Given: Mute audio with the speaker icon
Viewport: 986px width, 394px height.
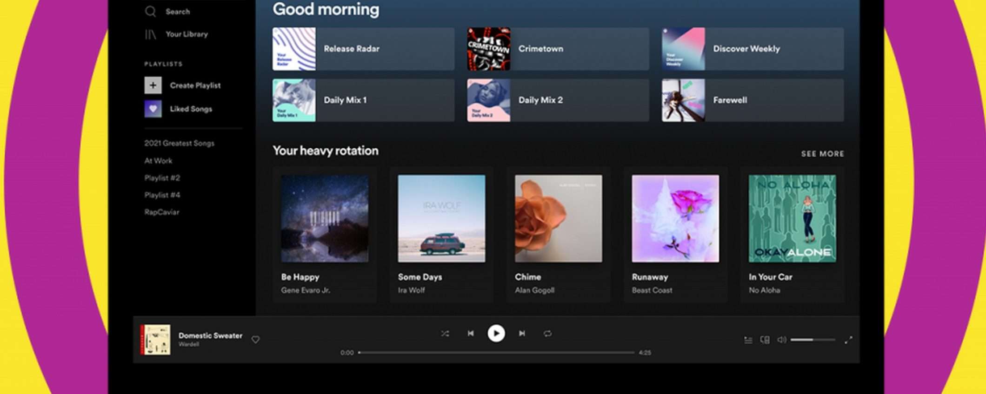Looking at the screenshot, I should 782,340.
